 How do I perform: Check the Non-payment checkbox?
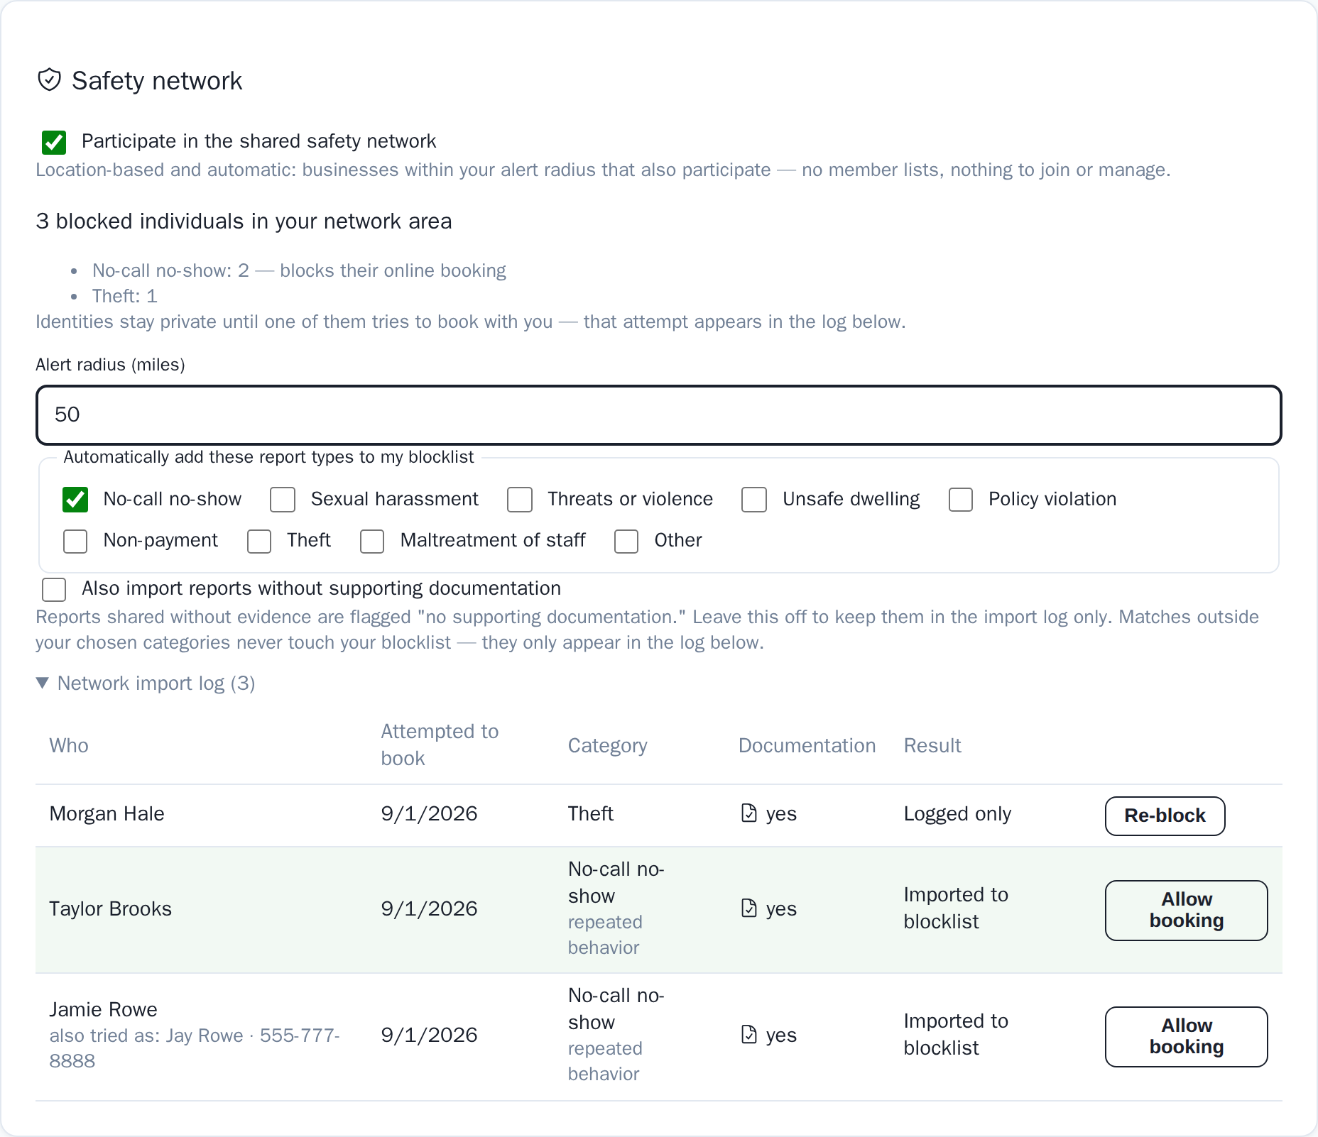click(75, 542)
